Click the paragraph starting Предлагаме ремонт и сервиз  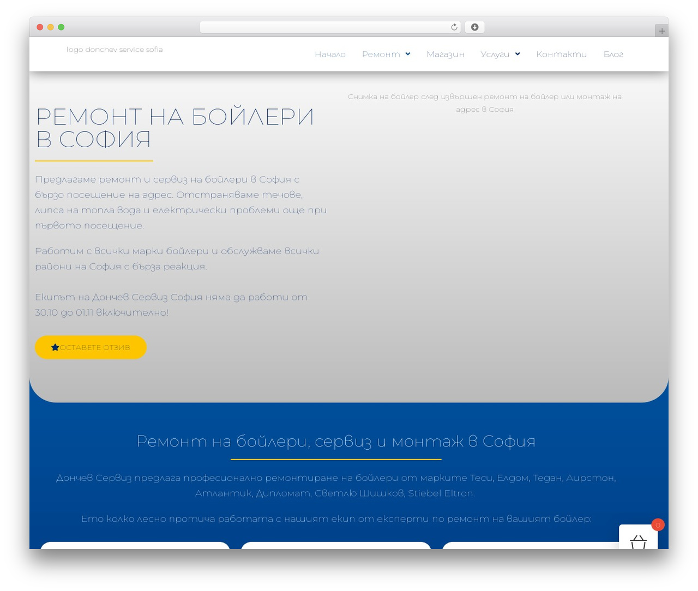[x=181, y=202]
